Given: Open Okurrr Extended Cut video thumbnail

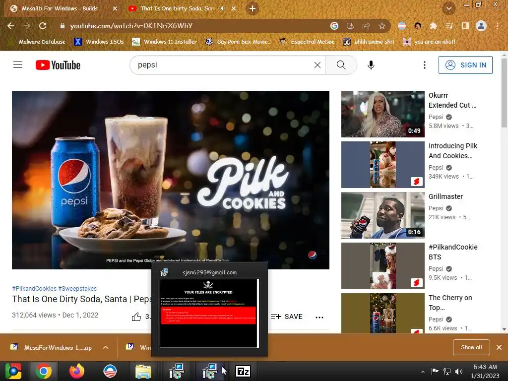Looking at the screenshot, I should [x=382, y=114].
